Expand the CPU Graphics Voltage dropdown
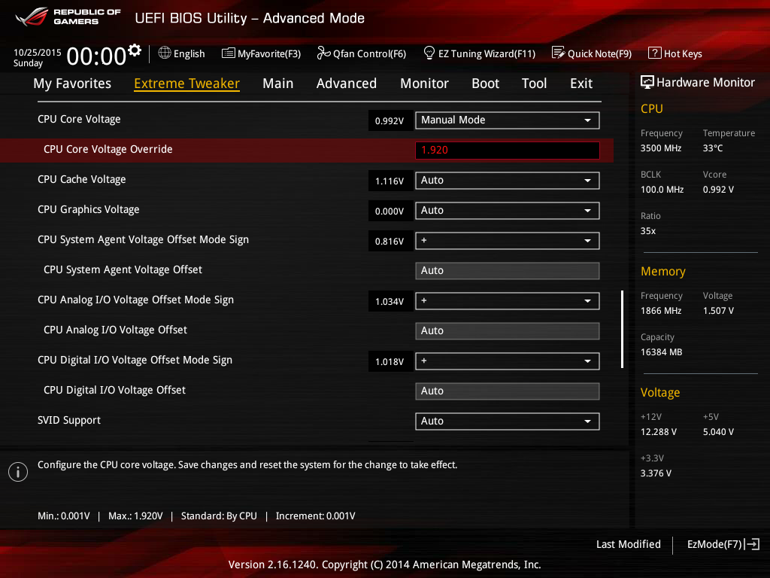Viewport: 770px width, 578px height. pyautogui.click(x=508, y=211)
